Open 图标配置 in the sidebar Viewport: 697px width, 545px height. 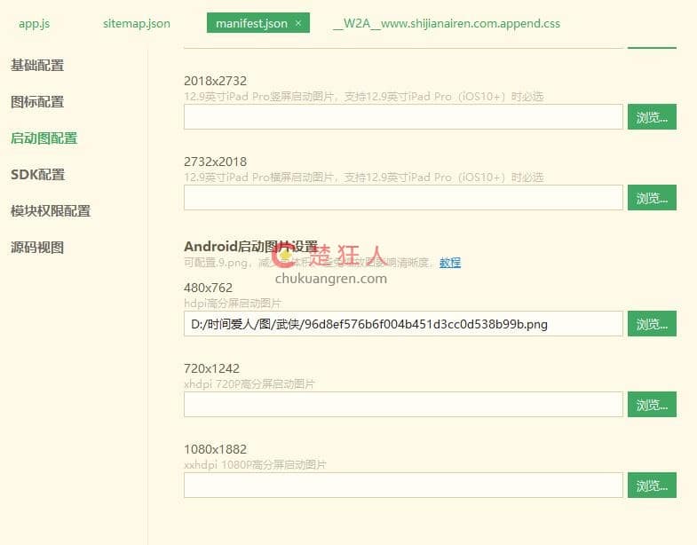click(37, 102)
